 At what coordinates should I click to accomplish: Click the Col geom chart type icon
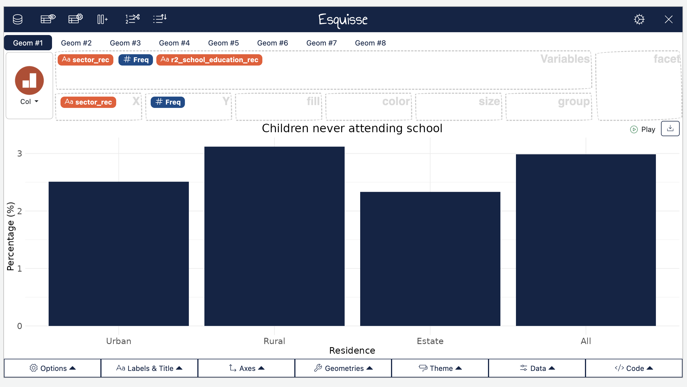29,81
